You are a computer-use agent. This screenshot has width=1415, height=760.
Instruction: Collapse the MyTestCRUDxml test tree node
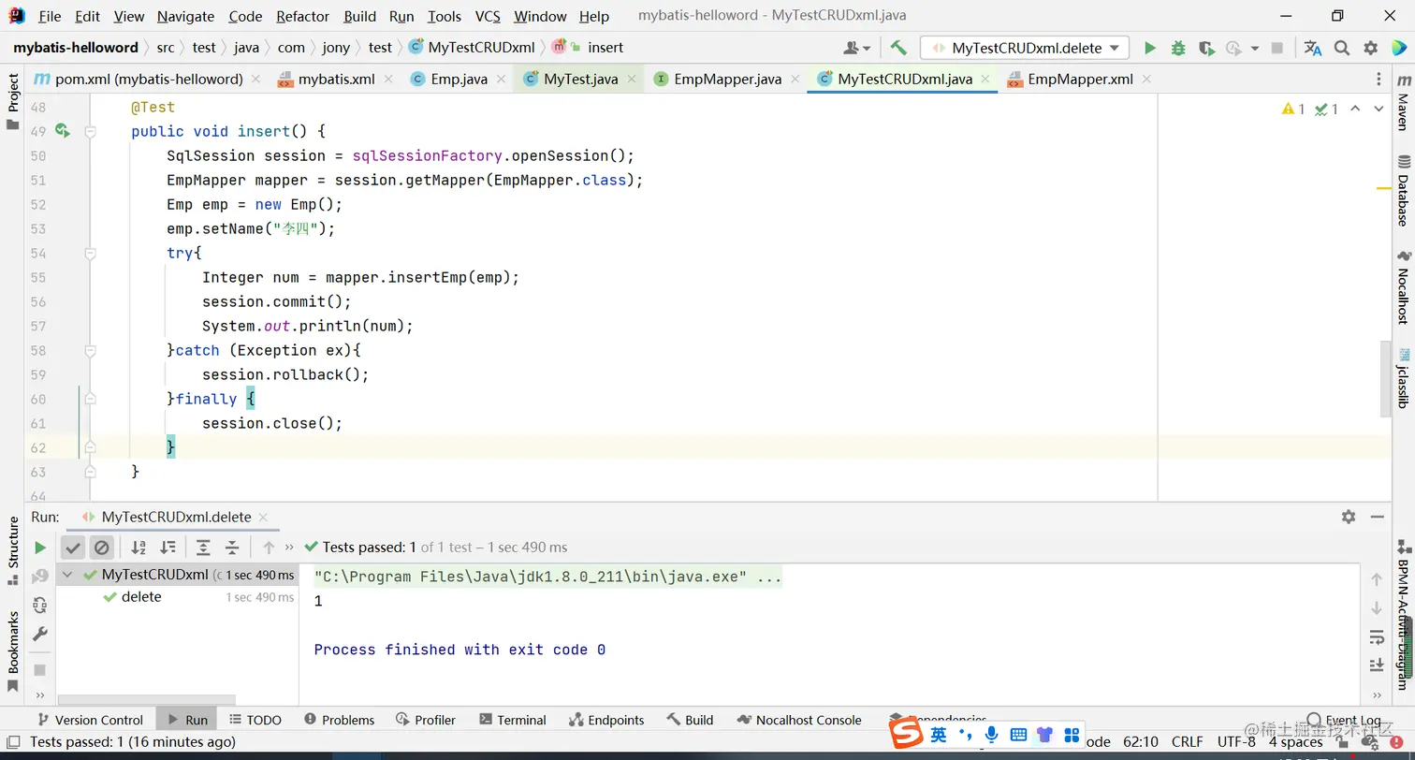(x=67, y=575)
